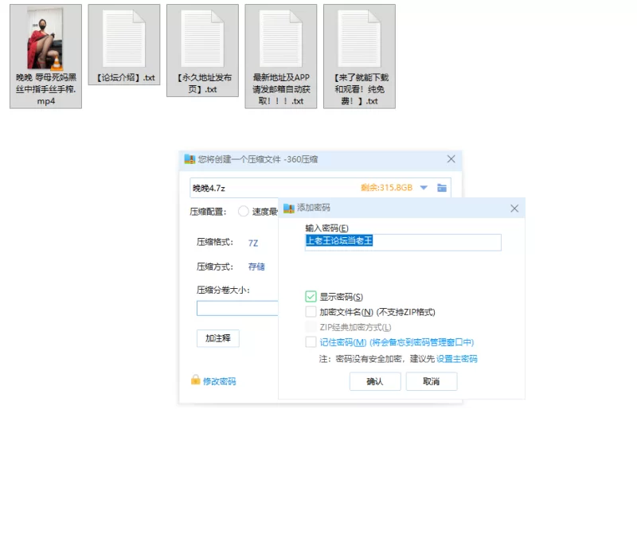Image resolution: width=637 pixels, height=542 pixels.
Task: Select the 最新地址及APP txt file icon
Action: (x=281, y=38)
